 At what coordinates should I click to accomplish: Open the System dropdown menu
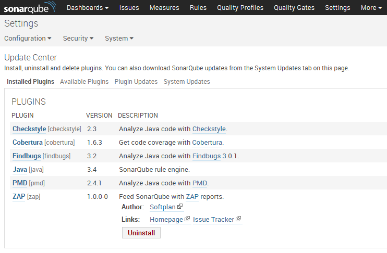point(119,39)
